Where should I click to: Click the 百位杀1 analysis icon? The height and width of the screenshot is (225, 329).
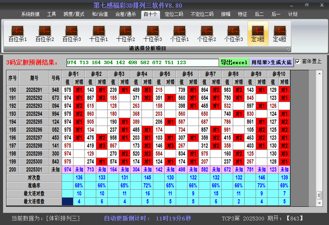17,33
